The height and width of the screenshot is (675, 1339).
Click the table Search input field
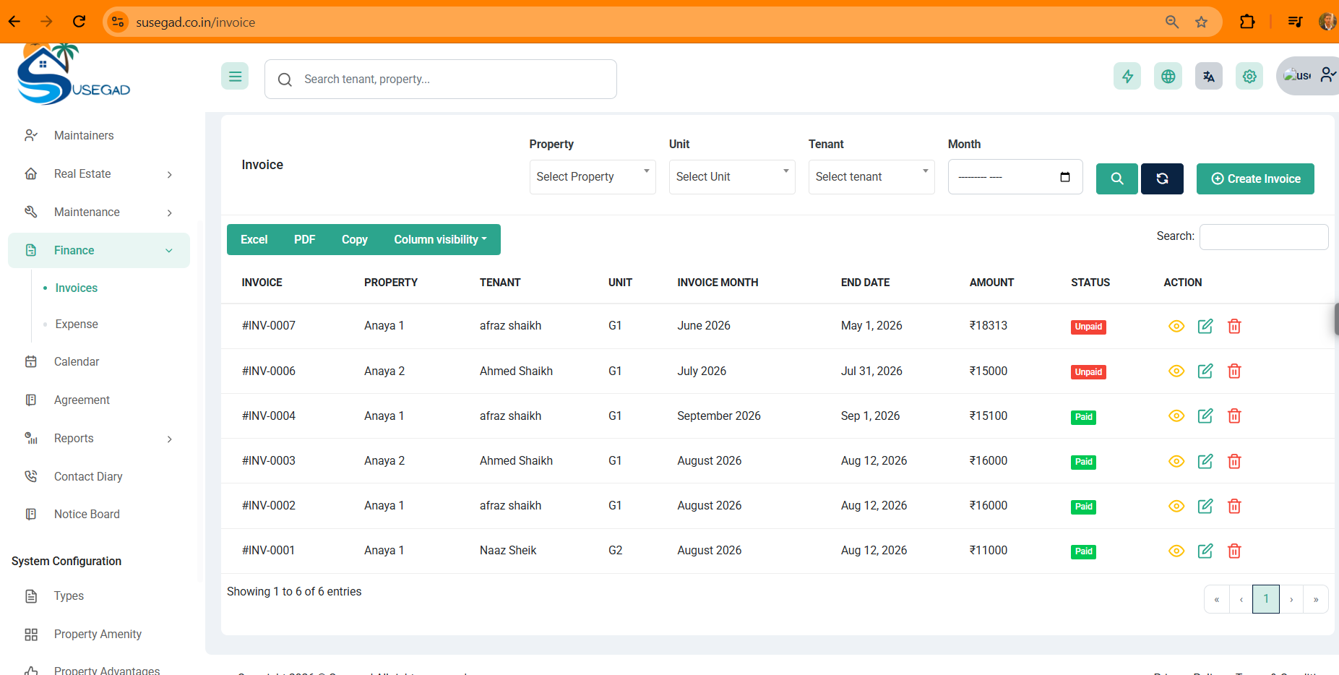tap(1264, 237)
